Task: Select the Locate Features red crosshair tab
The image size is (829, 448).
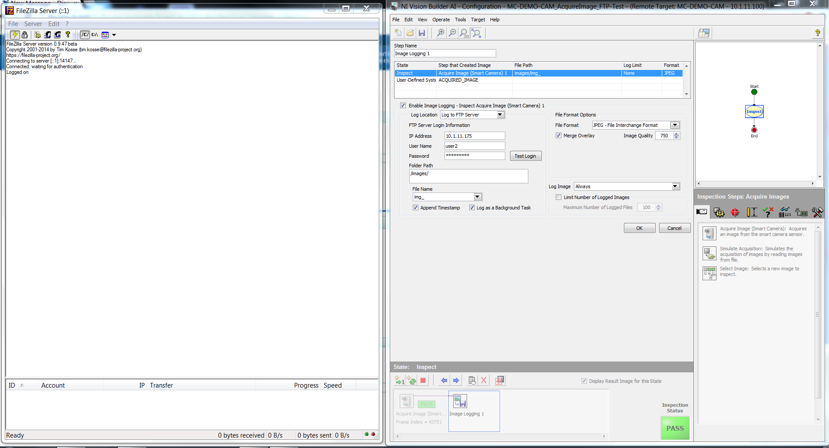Action: (x=735, y=212)
